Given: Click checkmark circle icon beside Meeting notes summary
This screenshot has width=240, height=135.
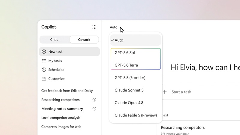Looking at the screenshot, I should 94,109.
